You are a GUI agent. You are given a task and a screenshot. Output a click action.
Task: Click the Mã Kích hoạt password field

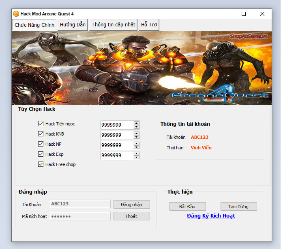coord(80,216)
